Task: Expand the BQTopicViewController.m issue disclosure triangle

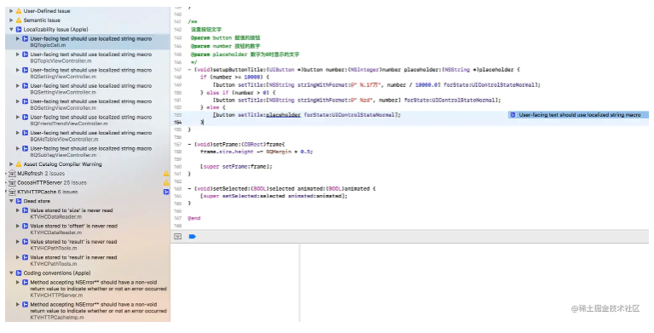Action: (18, 55)
